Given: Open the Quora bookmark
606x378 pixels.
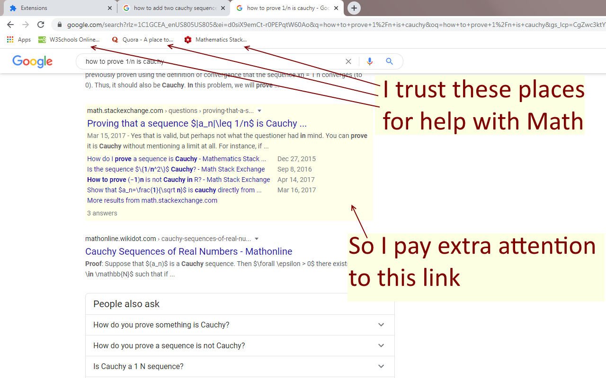Looking at the screenshot, I should pyautogui.click(x=143, y=40).
